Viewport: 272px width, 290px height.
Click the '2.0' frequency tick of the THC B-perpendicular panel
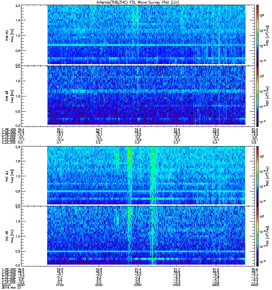tap(18, 147)
